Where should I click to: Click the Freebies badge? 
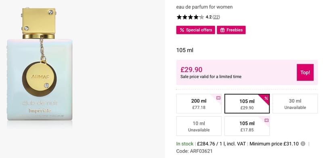pos(231,30)
